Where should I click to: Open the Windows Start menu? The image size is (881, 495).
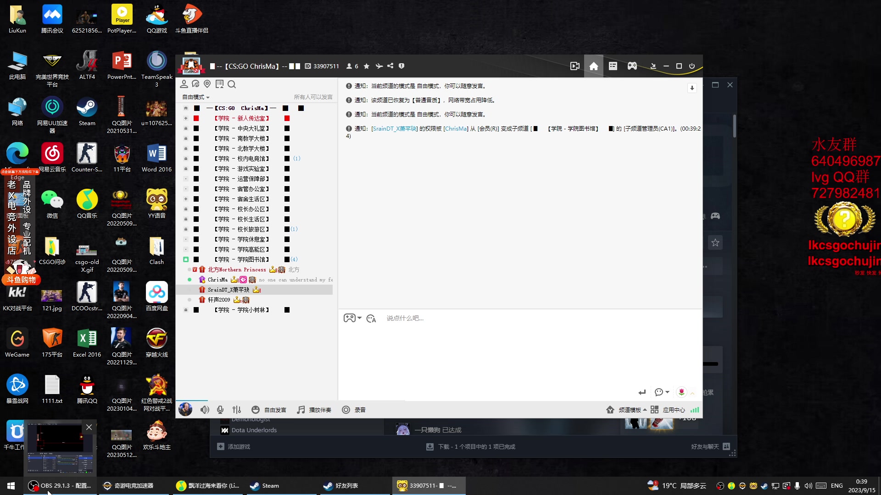pos(11,485)
